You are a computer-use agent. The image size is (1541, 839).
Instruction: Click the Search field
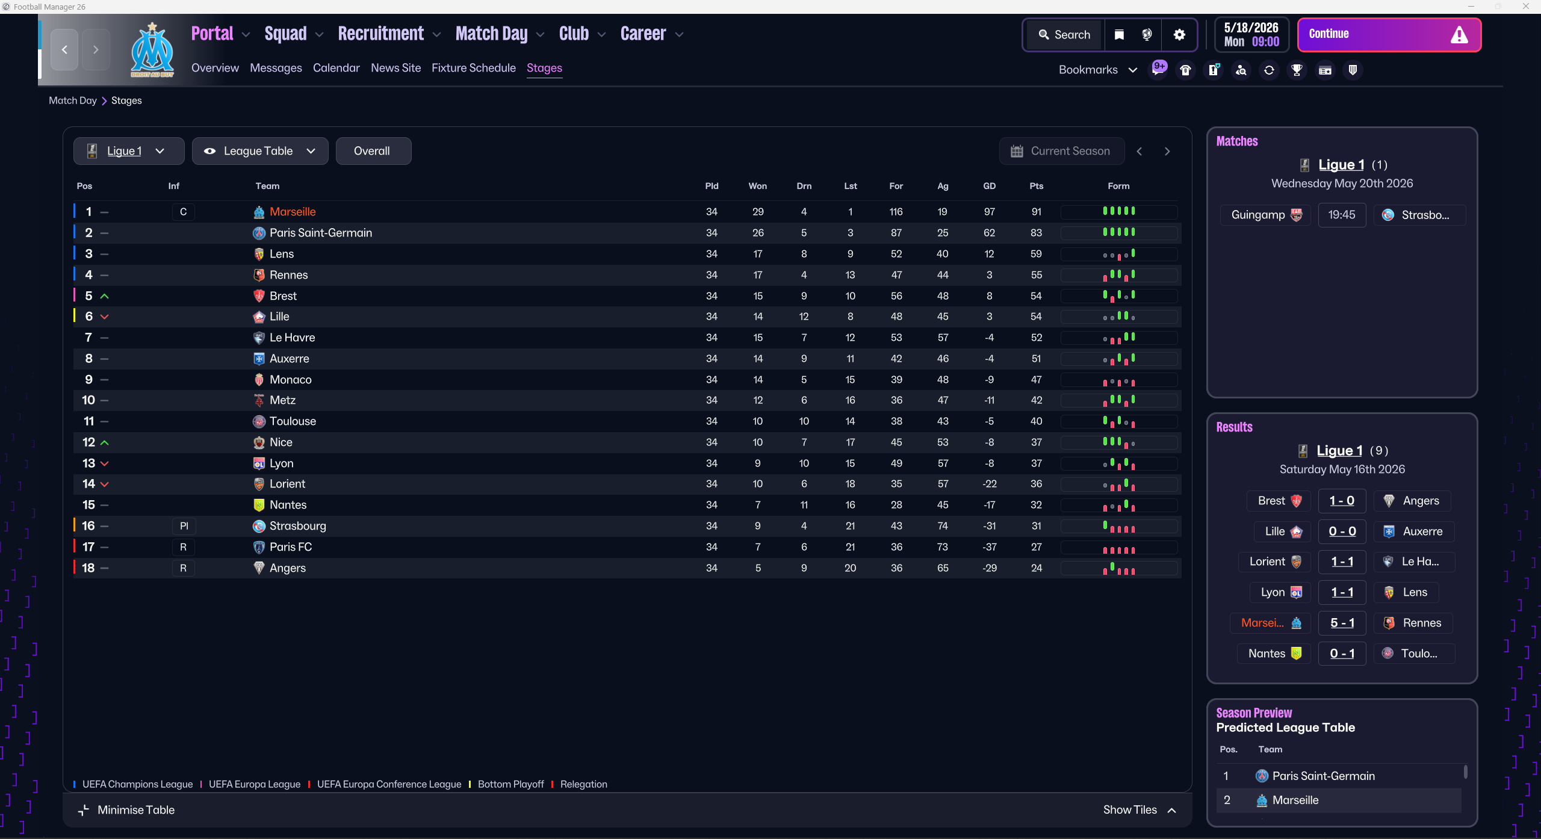pos(1064,35)
